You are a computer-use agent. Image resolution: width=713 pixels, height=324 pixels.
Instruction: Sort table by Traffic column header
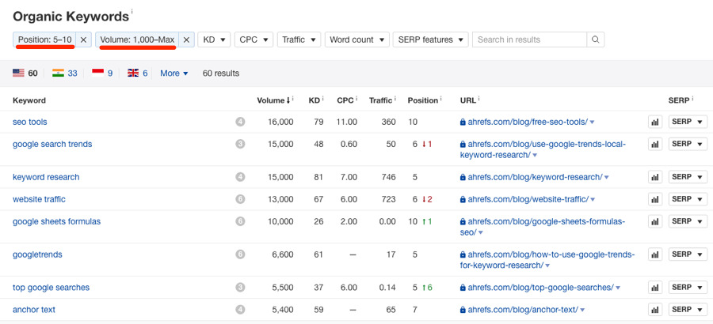point(381,100)
